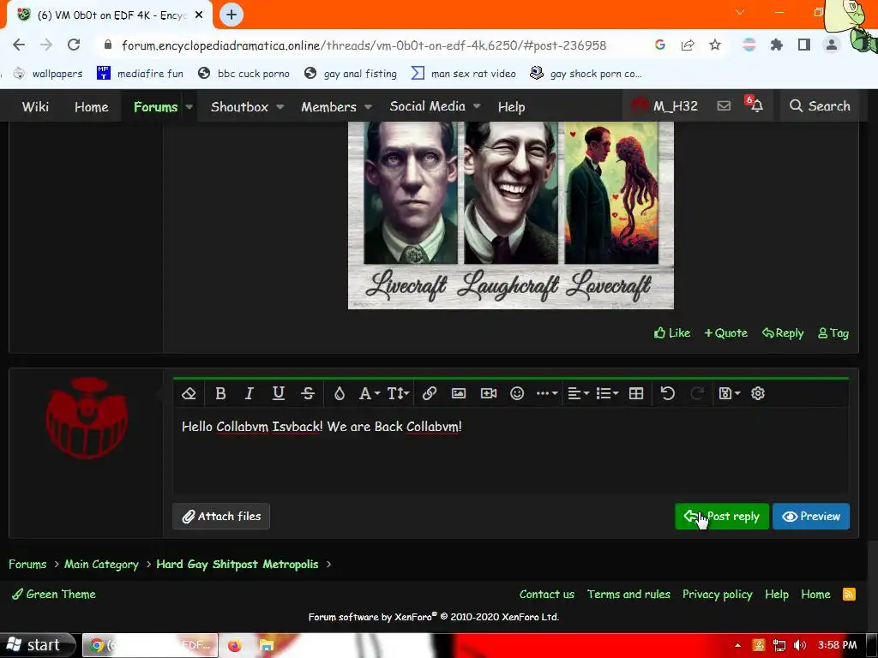The width and height of the screenshot is (878, 658).
Task: Click the Reply link under the post
Action: click(x=782, y=333)
